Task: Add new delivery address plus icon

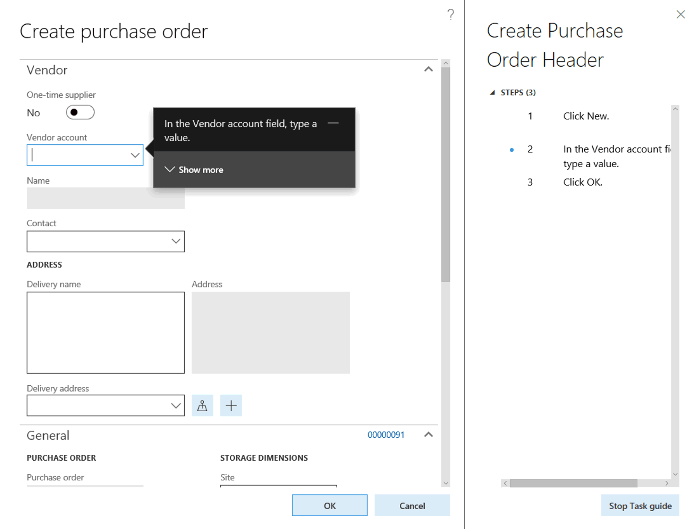Action: coord(231,405)
